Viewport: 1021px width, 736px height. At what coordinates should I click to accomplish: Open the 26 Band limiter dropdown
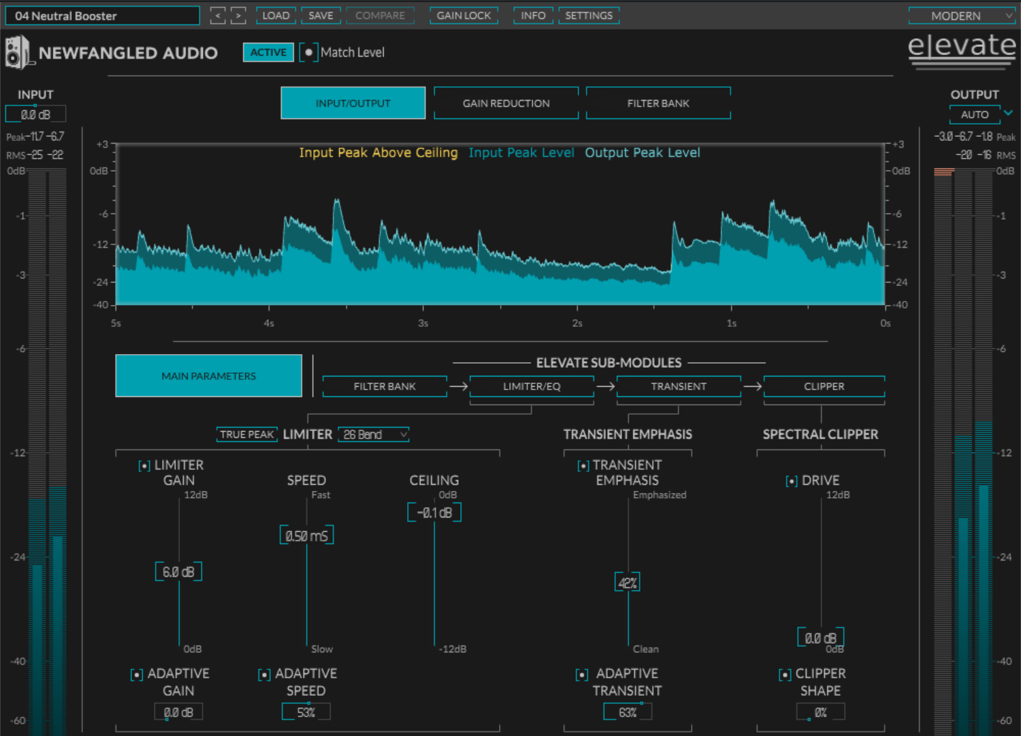point(374,434)
